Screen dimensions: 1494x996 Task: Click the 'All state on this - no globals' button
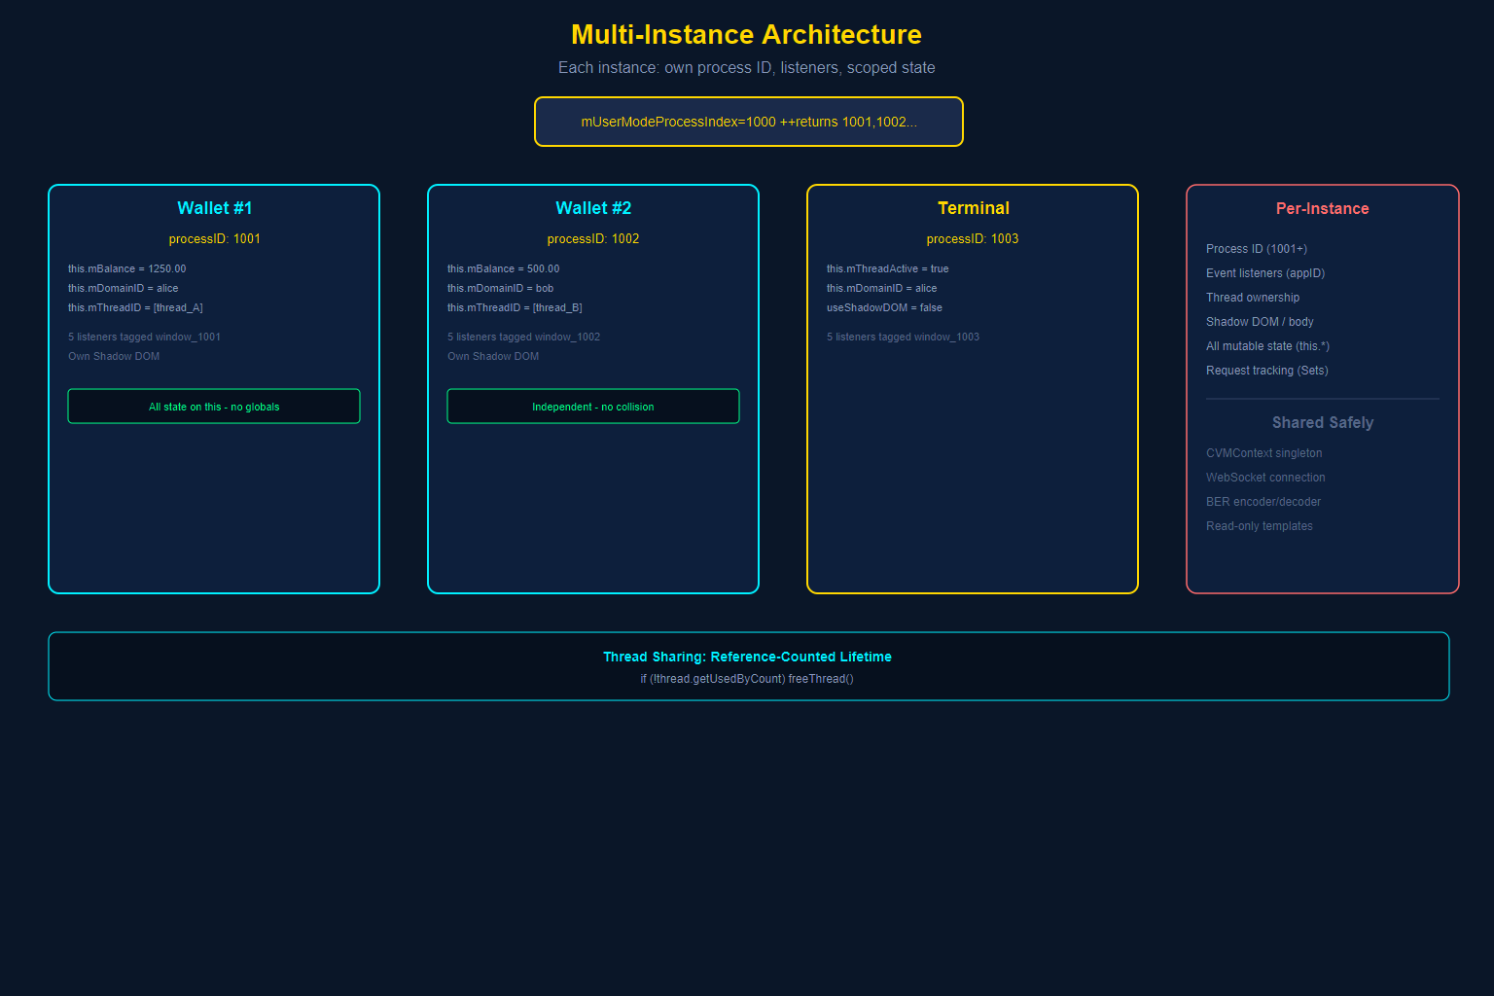point(214,406)
